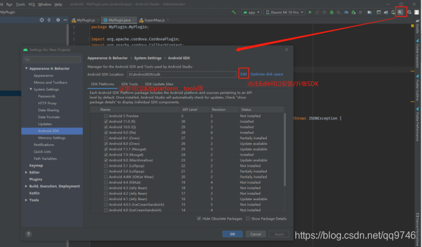The height and width of the screenshot is (247, 422).
Task: Close the Settings for New Projects dialog
Action: click(286, 50)
